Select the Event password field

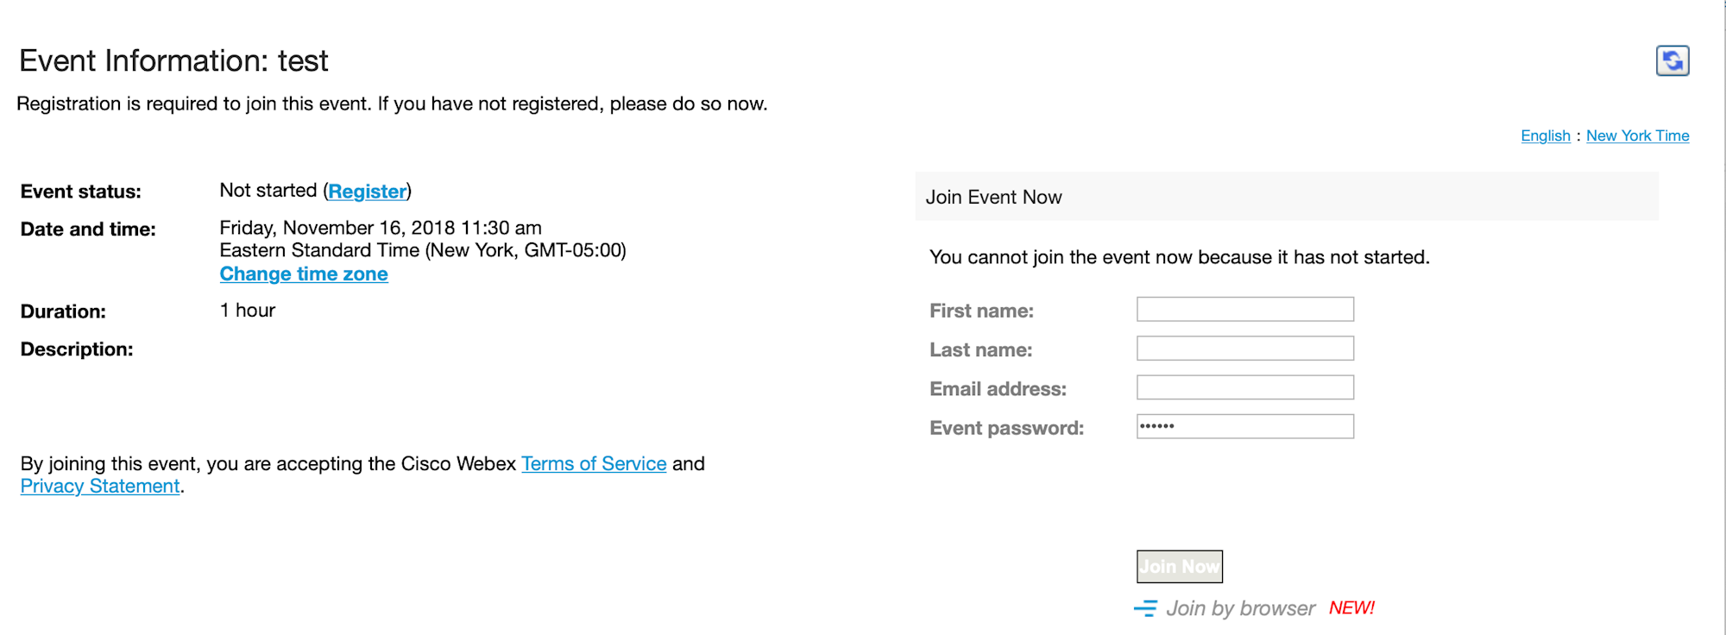pos(1244,427)
